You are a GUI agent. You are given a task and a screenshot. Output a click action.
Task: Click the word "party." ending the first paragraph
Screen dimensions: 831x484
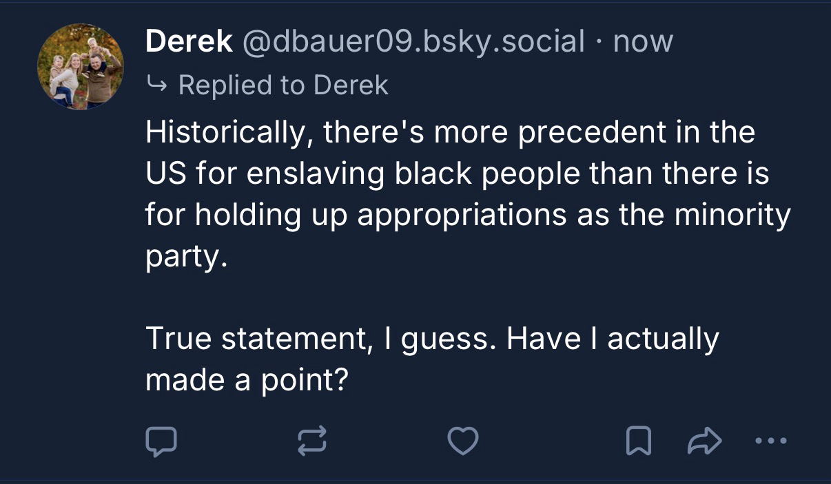(x=185, y=258)
